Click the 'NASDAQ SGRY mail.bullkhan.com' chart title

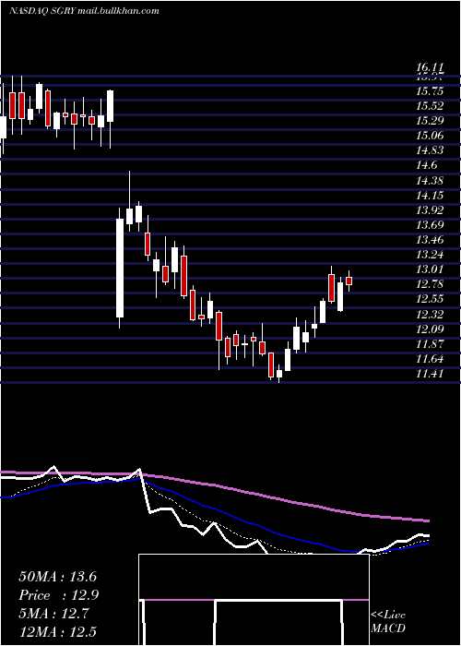[x=85, y=11]
